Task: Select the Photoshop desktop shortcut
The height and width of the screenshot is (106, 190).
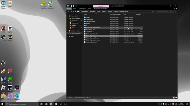Action: tap(3, 29)
